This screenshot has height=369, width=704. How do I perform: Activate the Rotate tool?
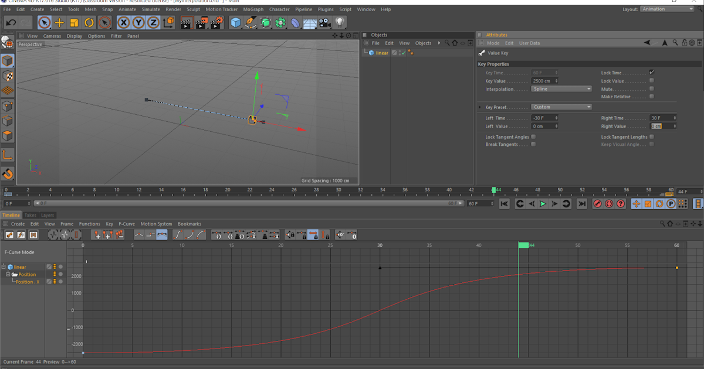click(x=89, y=23)
